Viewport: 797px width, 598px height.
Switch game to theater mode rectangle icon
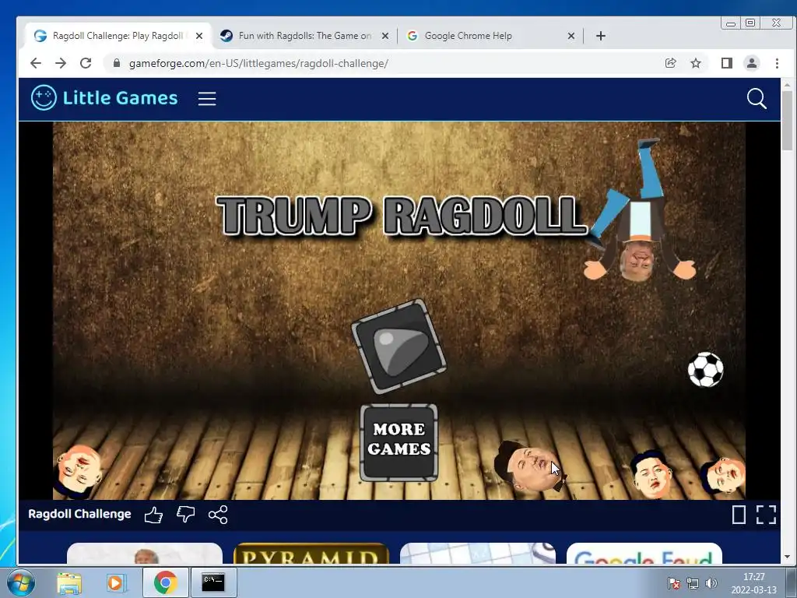click(x=739, y=515)
